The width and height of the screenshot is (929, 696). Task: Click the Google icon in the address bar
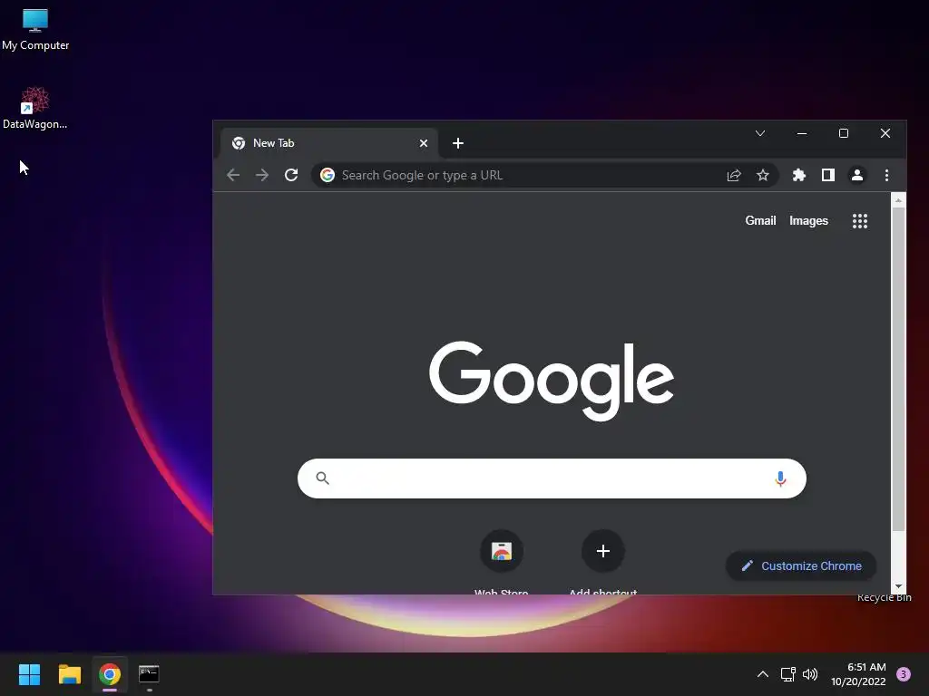tap(327, 175)
